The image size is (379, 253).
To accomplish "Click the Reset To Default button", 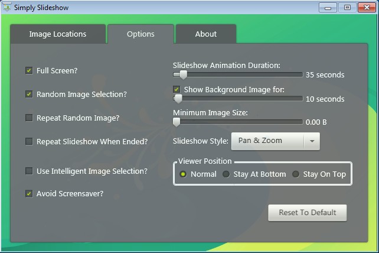I will click(308, 213).
